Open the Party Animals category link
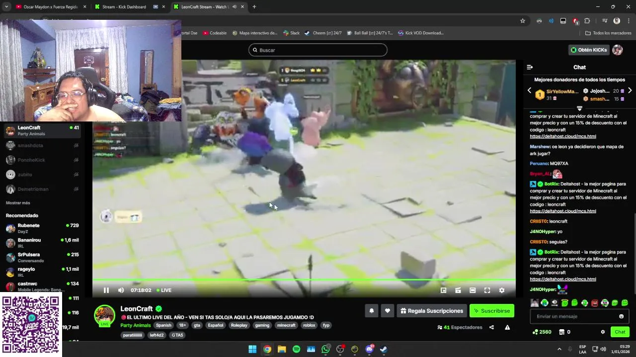This screenshot has height=357, width=636. [x=135, y=325]
